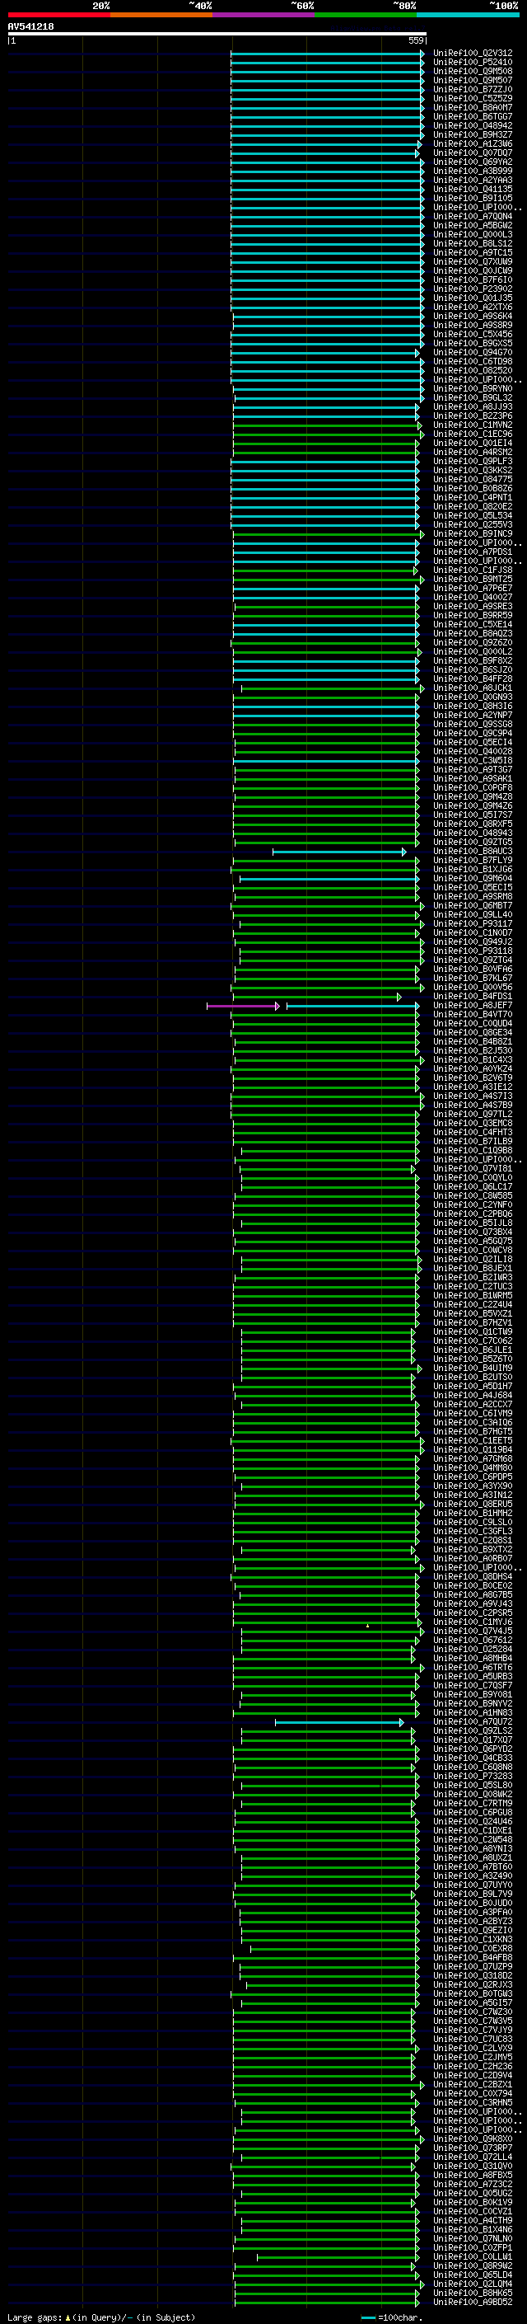The width and height of the screenshot is (527, 2324).
Task: Select UniRef100_A4S713 label
Action: click(x=473, y=1096)
